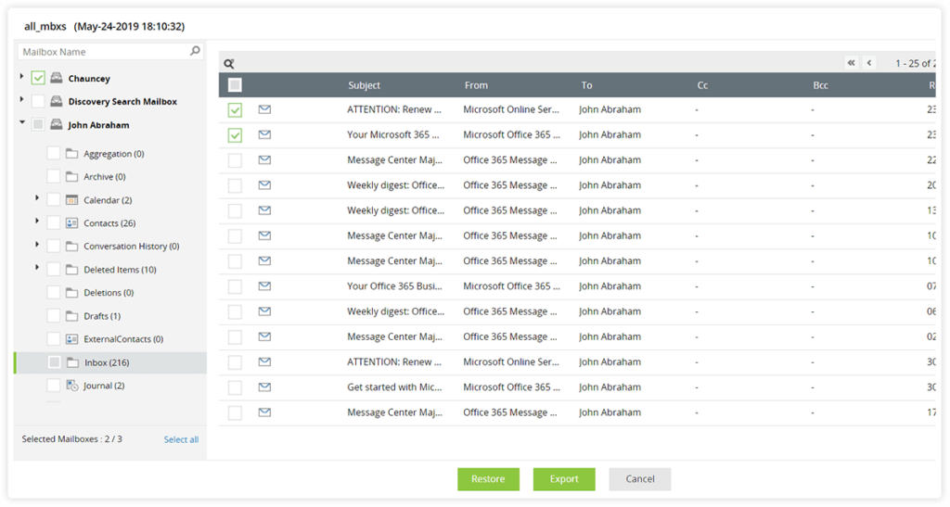Check the Inbox (216) folder checkbox
This screenshot has width=950, height=507.
(x=55, y=362)
